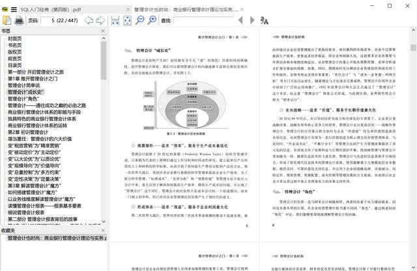Screen dimensions: 417x271
Task: Select 变"总量控制"为"多方约束" bookmark
Action: [x=35, y=172]
